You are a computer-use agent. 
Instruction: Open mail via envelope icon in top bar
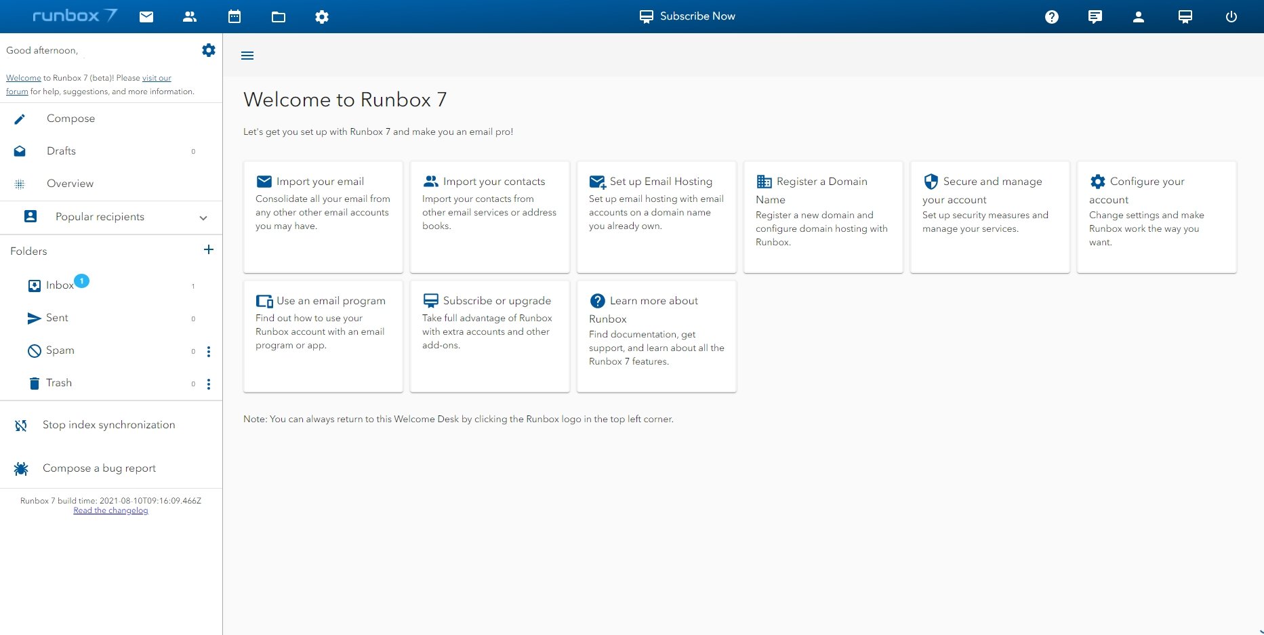pos(146,17)
